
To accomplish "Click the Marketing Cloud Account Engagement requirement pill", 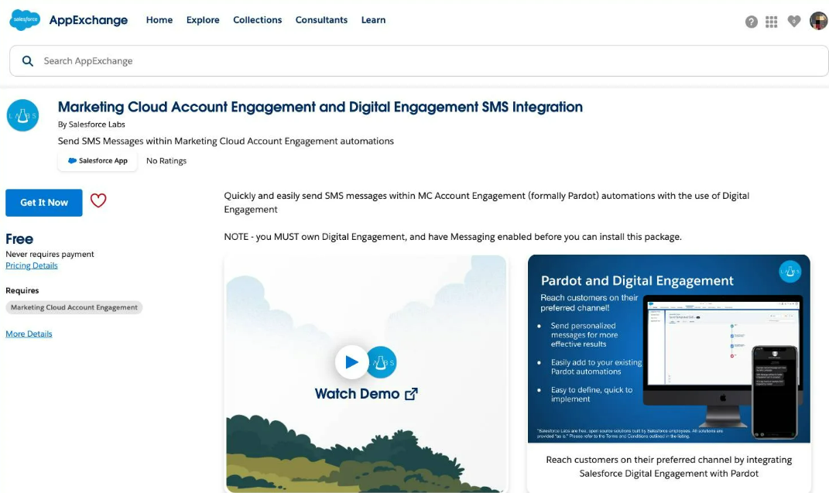I will [x=74, y=307].
